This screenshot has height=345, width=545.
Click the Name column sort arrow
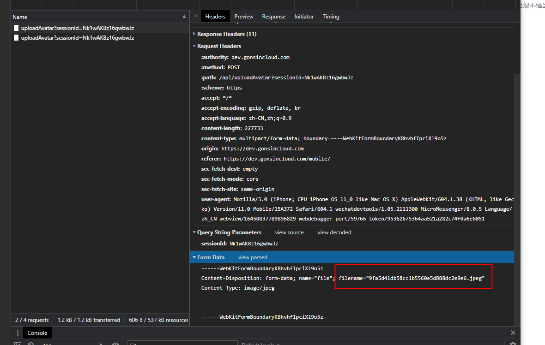(x=185, y=17)
